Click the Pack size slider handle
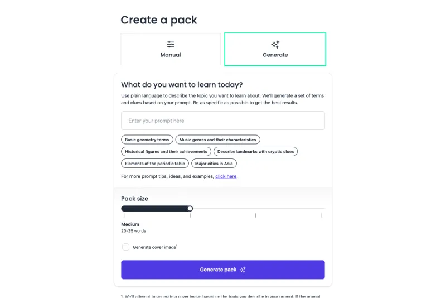 pyautogui.click(x=190, y=208)
